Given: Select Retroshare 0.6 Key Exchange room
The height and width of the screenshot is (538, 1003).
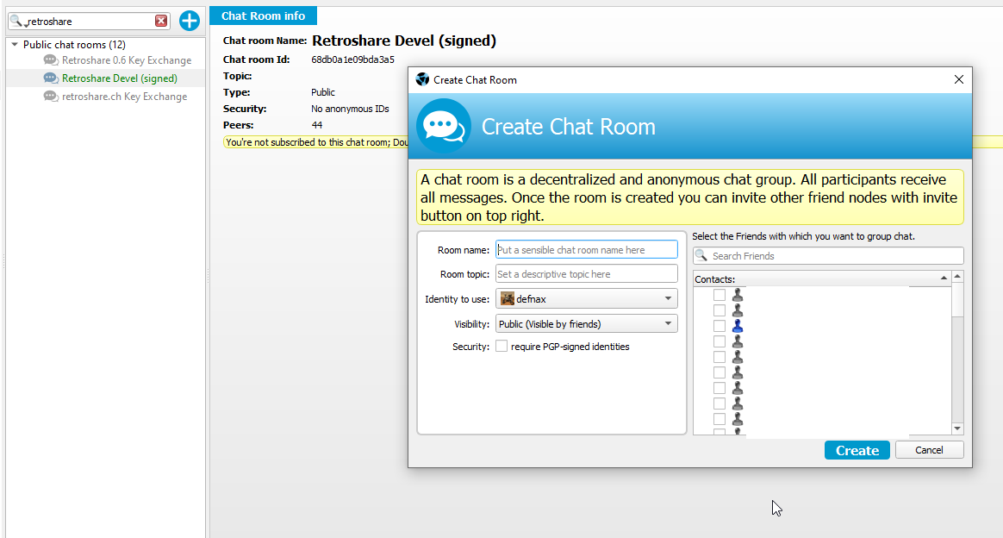Looking at the screenshot, I should click(127, 60).
